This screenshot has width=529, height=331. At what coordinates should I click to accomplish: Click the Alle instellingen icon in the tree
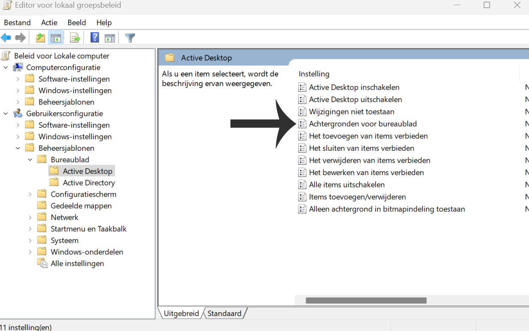pos(42,263)
